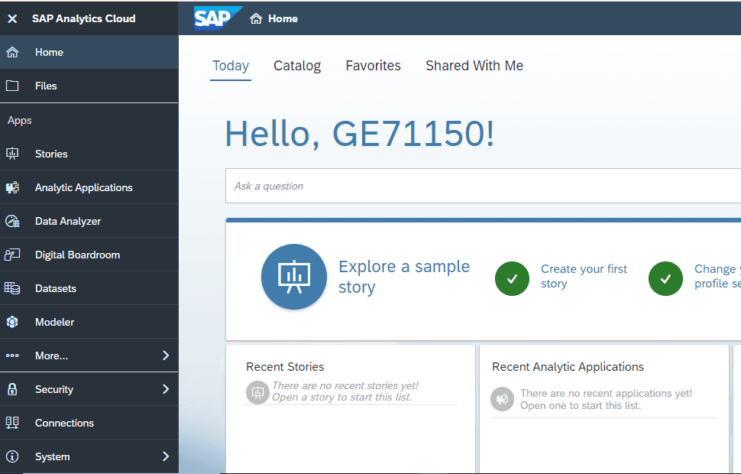Image resolution: width=741 pixels, height=474 pixels.
Task: Click the Datasets icon
Action: [12, 288]
